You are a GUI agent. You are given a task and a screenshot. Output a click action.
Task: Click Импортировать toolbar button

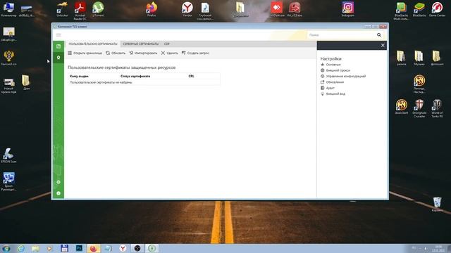pos(143,53)
